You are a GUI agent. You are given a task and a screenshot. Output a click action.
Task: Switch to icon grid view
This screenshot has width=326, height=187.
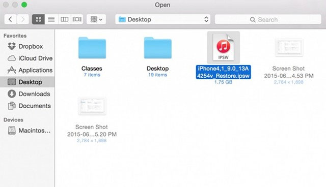(38, 19)
